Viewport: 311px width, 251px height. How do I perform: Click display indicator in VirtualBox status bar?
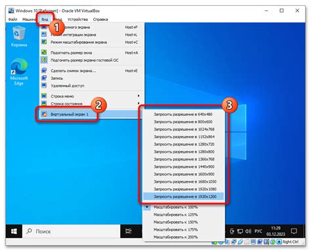(253, 242)
